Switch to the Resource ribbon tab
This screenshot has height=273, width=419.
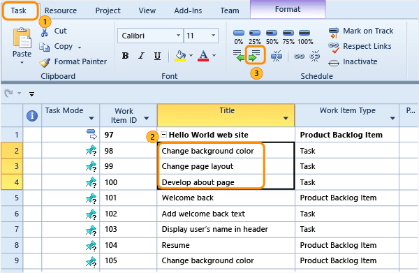click(61, 10)
